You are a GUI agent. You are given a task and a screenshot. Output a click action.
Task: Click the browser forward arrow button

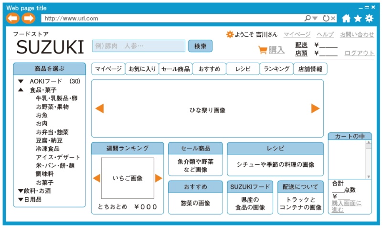coord(29,18)
